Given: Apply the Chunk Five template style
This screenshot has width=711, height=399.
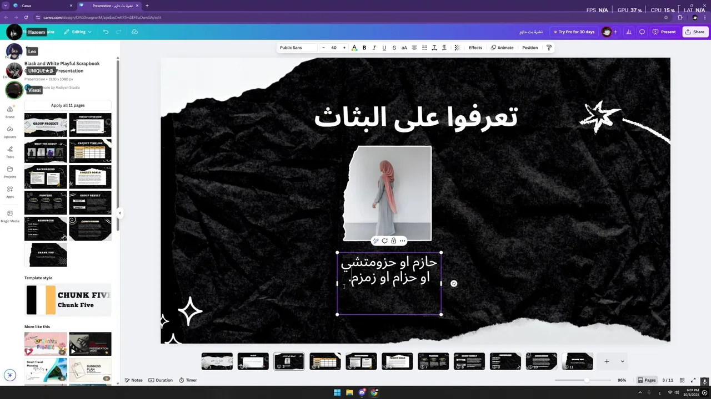Looking at the screenshot, I should click(68, 300).
